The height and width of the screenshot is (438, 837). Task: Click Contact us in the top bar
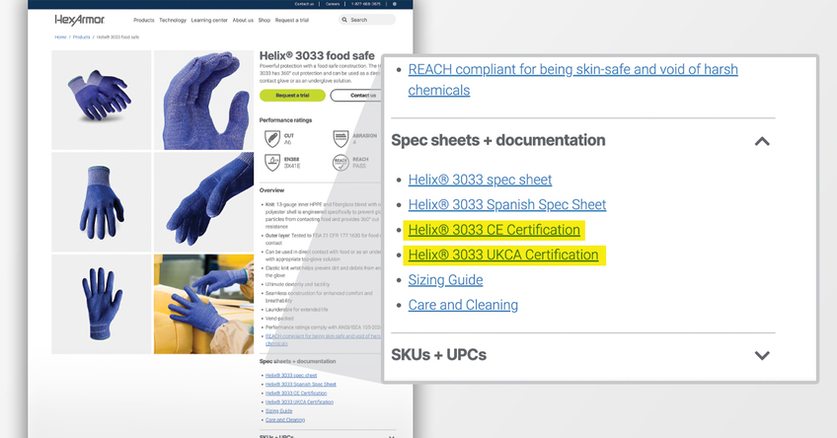point(304,4)
